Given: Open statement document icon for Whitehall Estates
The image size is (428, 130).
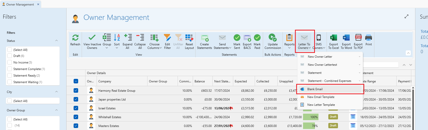Looking at the screenshot, I should click(x=353, y=117).
